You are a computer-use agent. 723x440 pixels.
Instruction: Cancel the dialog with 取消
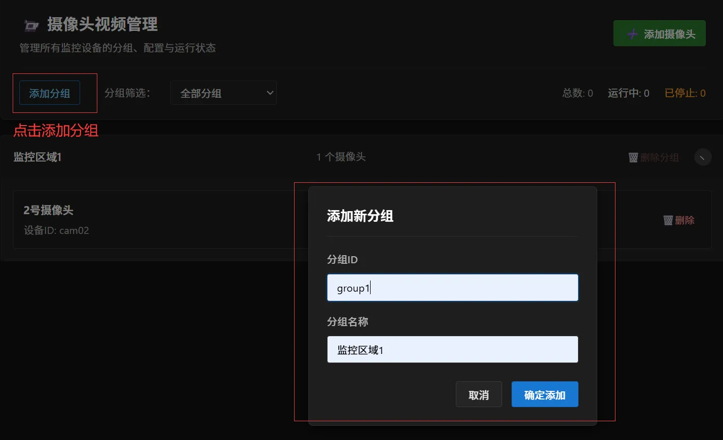(479, 395)
